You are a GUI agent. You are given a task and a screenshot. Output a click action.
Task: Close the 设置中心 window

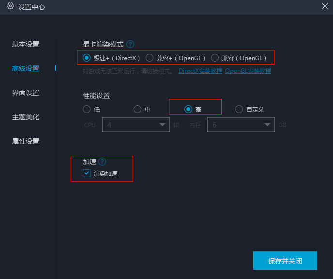click(325, 6)
